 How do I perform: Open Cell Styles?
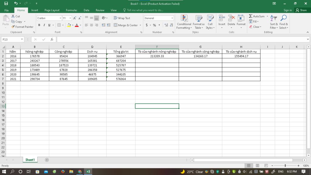coord(210,22)
